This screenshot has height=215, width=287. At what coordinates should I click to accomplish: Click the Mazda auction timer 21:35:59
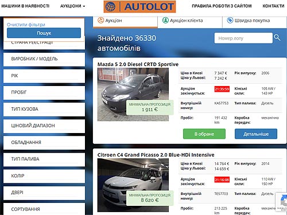[x=222, y=89]
